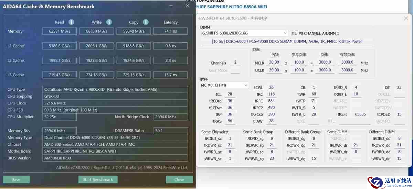Click the tWRWR_dd value 15
This screenshot has height=189, width=413.
[399, 159]
